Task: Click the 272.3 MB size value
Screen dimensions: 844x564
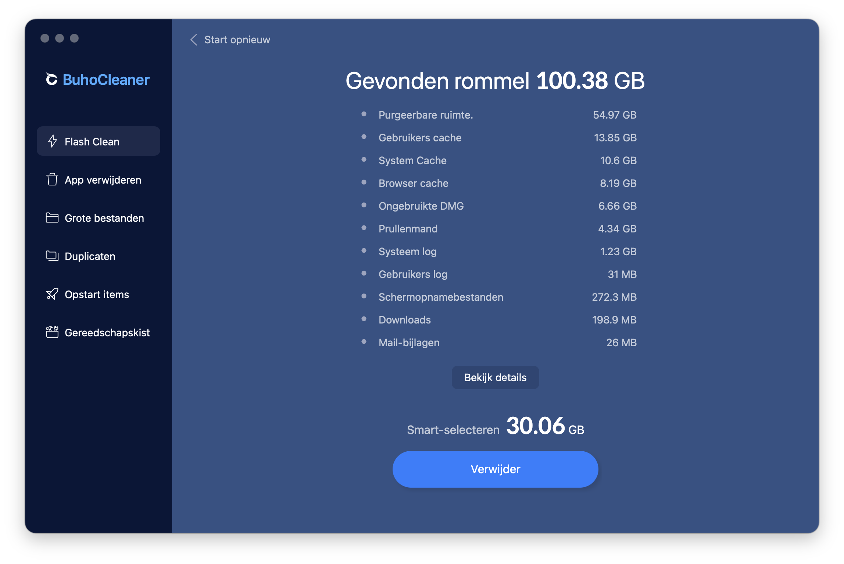Action: [x=614, y=297]
